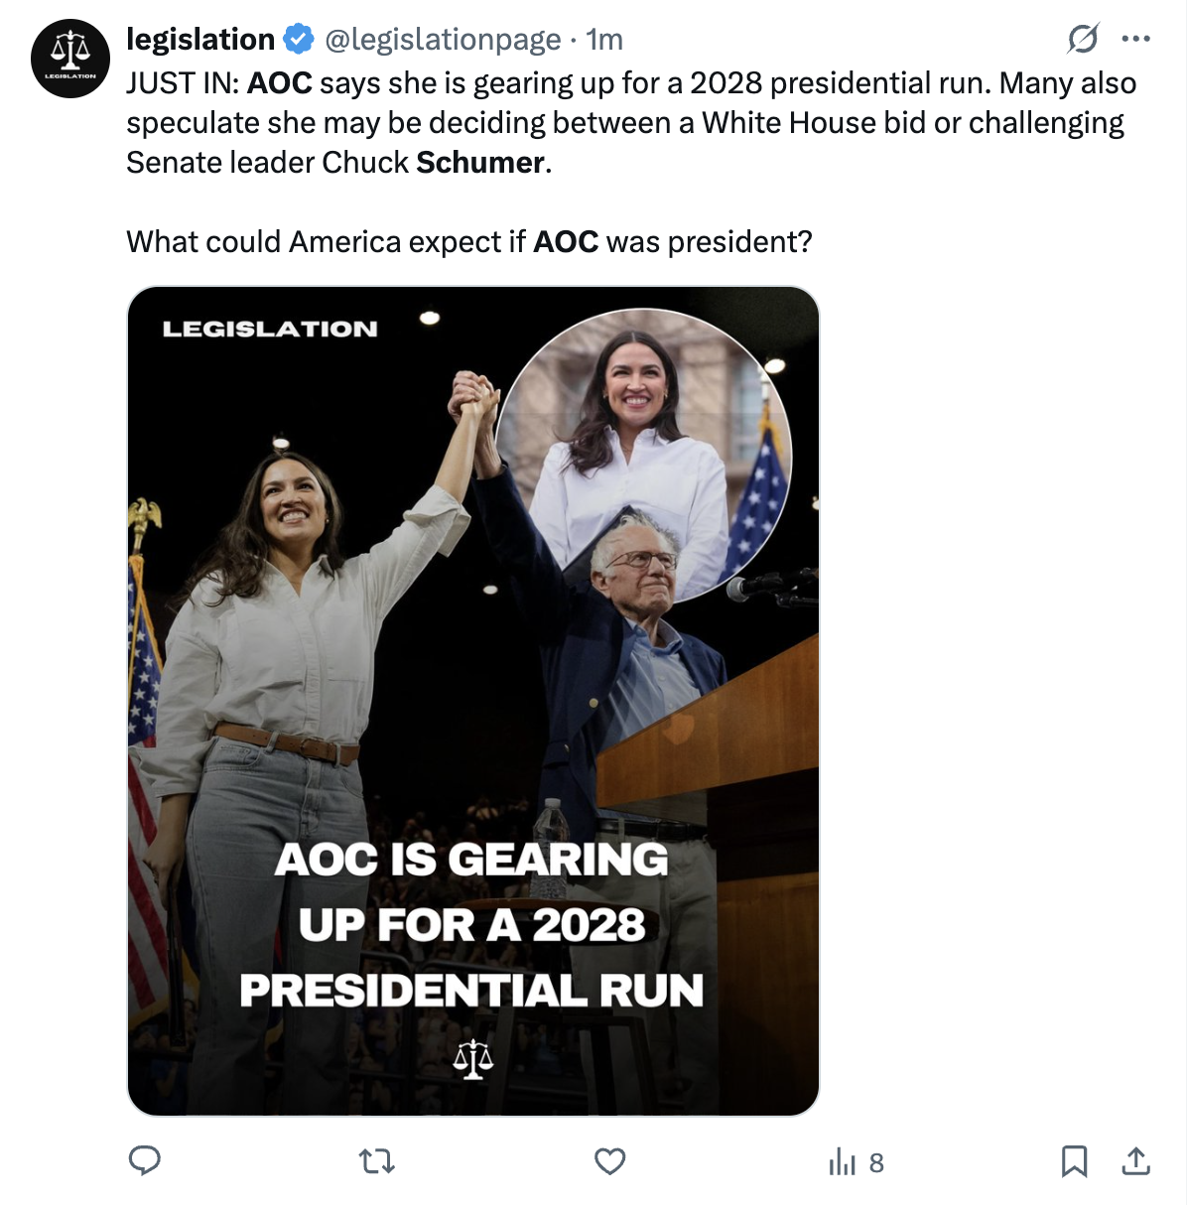Open the "legislation" display name link
Viewport: 1187px width, 1205px height.
[x=200, y=39]
